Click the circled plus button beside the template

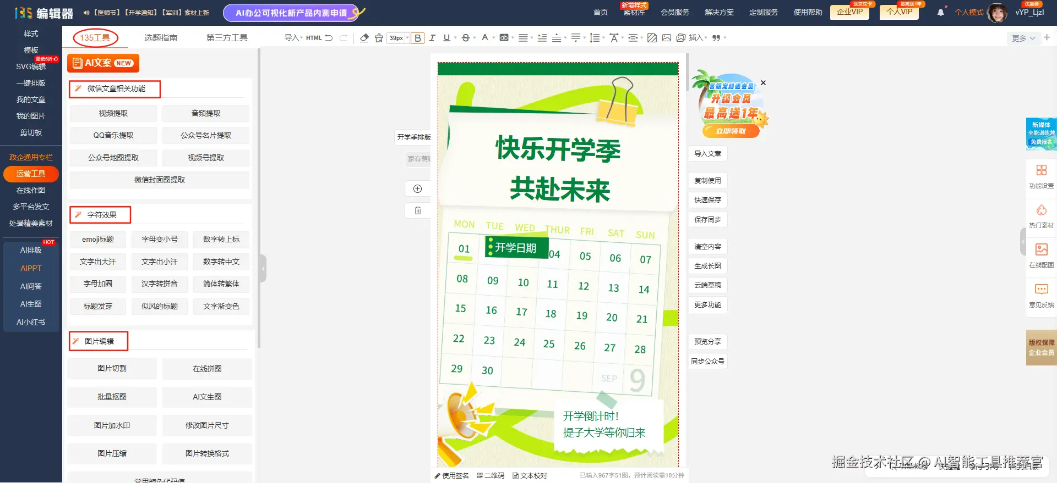[x=418, y=189]
